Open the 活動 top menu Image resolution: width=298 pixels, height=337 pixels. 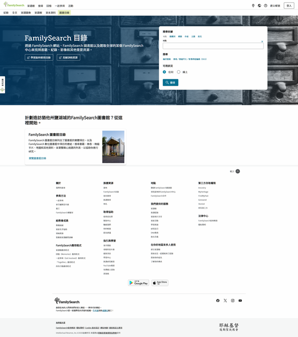click(70, 6)
